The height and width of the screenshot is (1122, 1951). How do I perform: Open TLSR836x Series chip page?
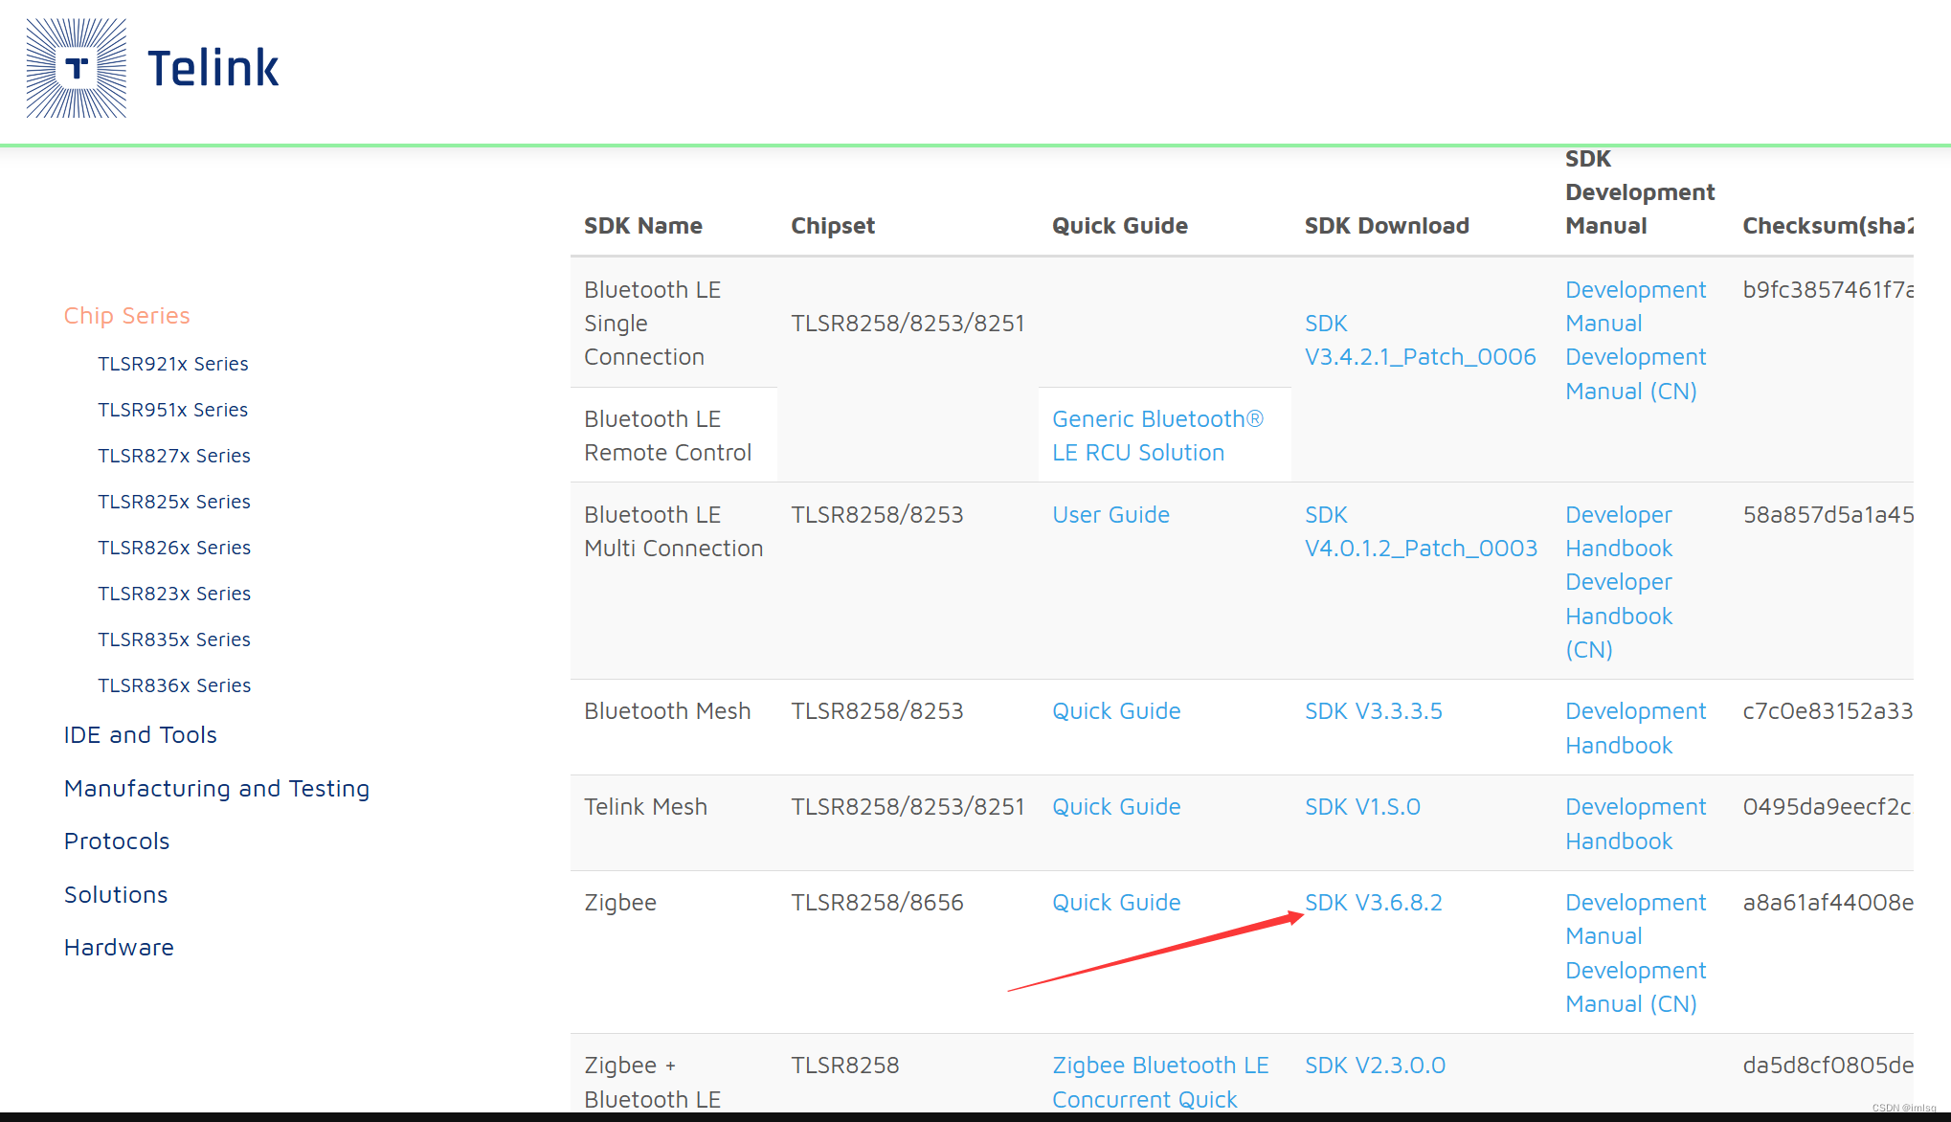click(x=173, y=685)
